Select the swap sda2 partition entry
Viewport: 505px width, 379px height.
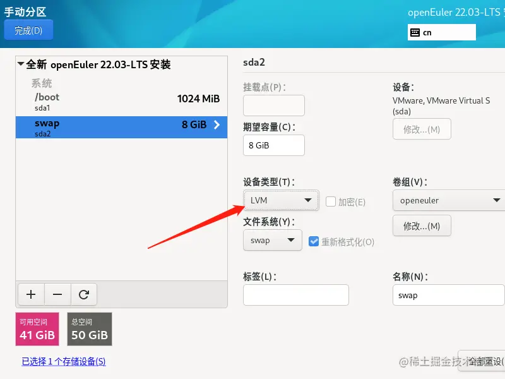pos(121,128)
